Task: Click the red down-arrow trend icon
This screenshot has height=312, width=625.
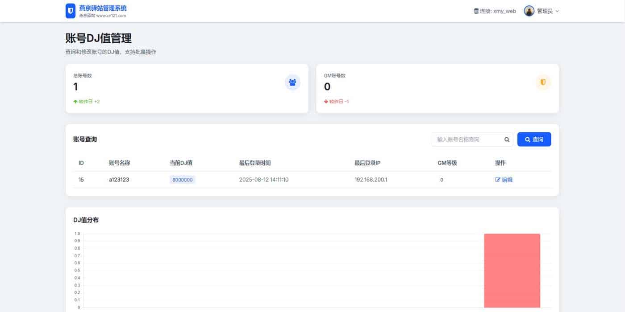Action: point(326,102)
